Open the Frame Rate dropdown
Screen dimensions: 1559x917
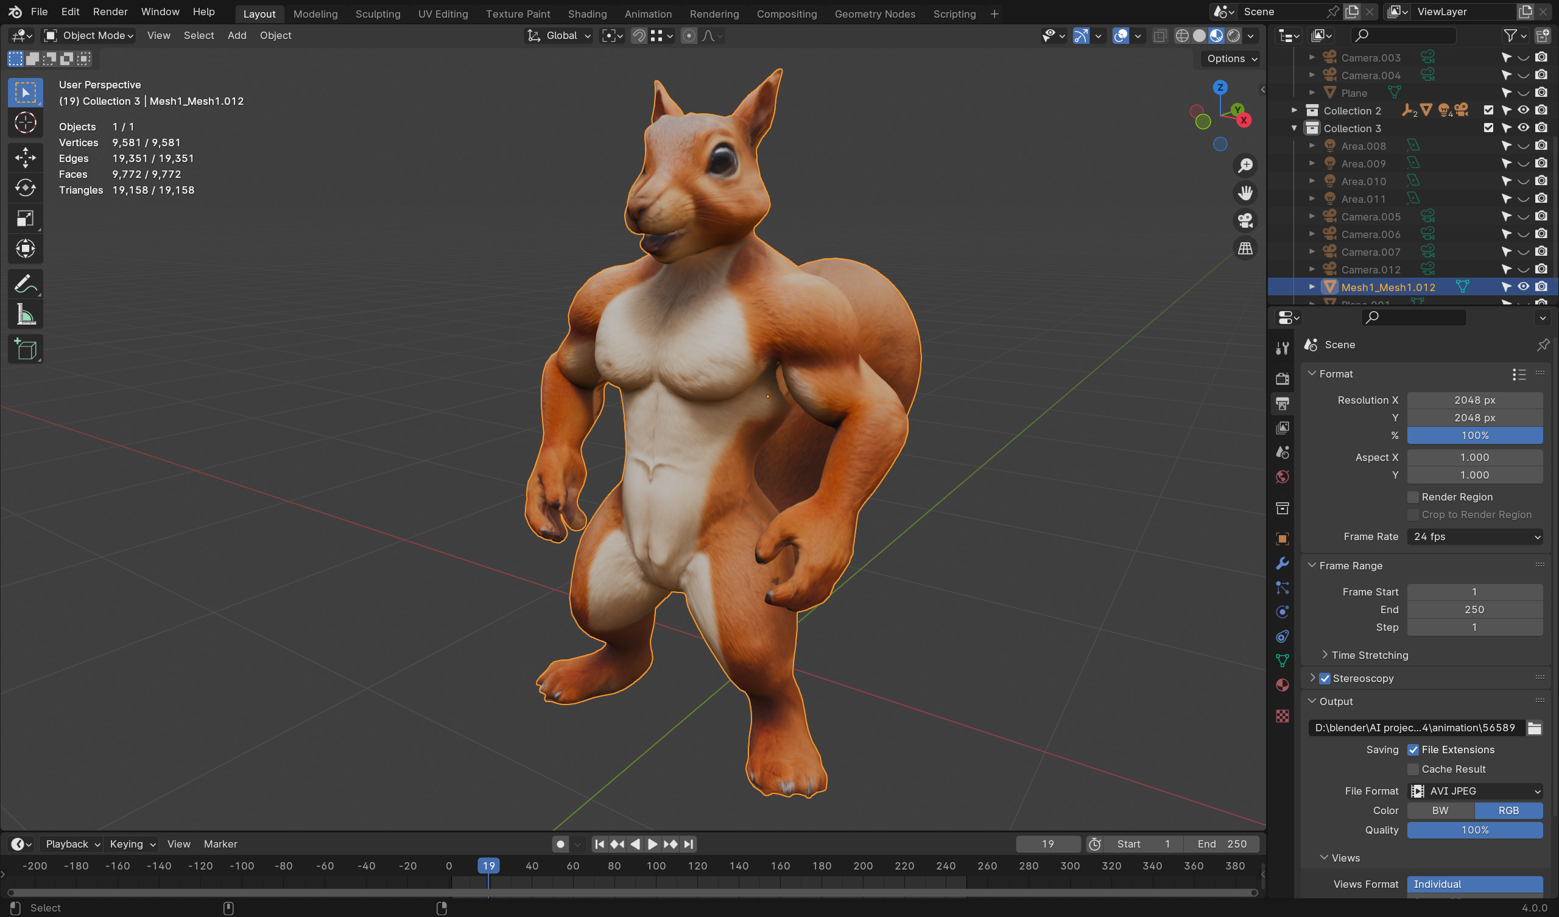(x=1475, y=537)
